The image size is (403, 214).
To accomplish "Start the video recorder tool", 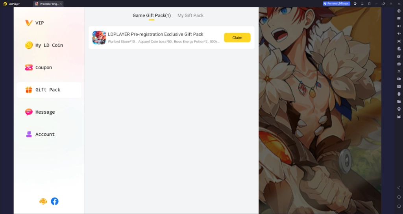I will click(x=399, y=79).
